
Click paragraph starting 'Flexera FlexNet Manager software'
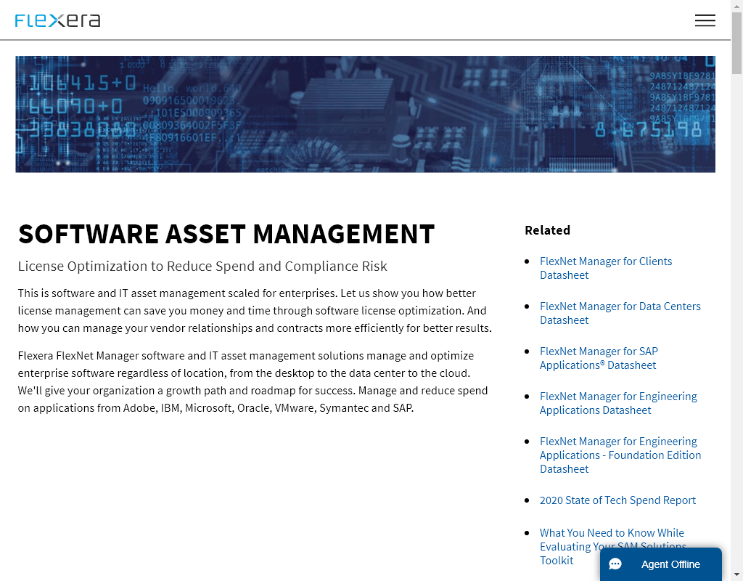click(253, 382)
